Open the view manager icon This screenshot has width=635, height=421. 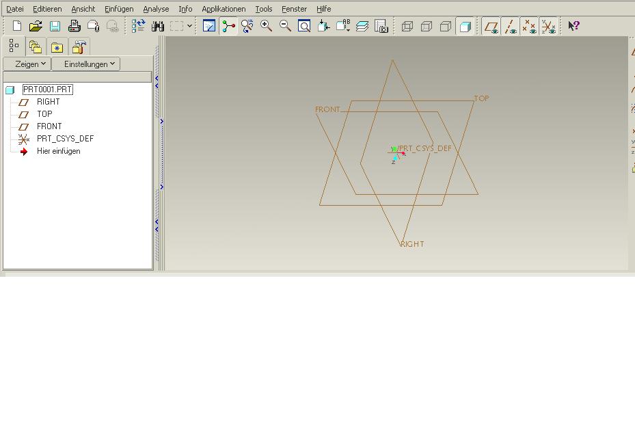(381, 26)
